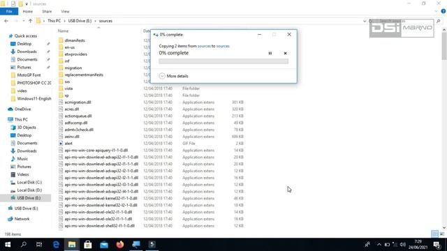Open Windows11-English folder in sidebar
The image size is (447, 251).
click(34, 98)
